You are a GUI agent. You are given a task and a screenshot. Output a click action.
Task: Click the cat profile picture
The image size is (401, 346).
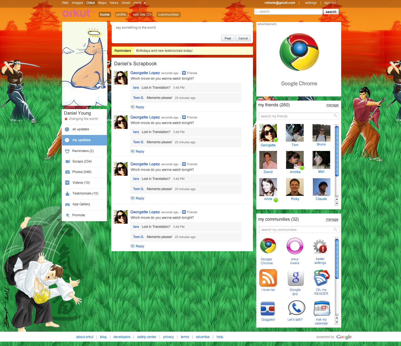click(x=85, y=64)
